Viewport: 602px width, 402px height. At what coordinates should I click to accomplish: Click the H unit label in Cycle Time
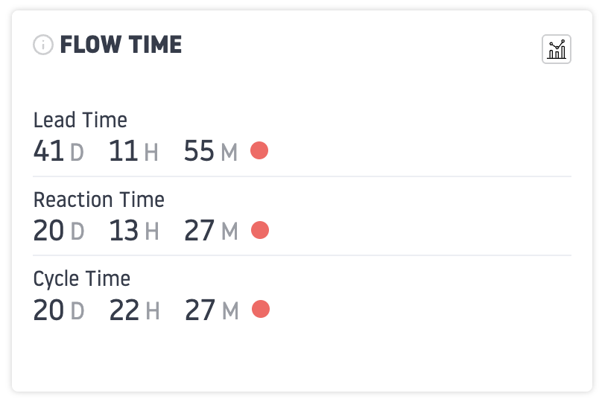tap(153, 311)
